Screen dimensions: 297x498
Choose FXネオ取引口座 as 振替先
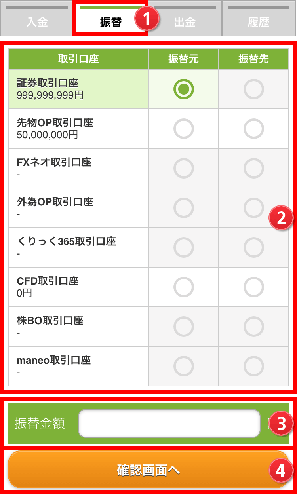click(x=254, y=168)
